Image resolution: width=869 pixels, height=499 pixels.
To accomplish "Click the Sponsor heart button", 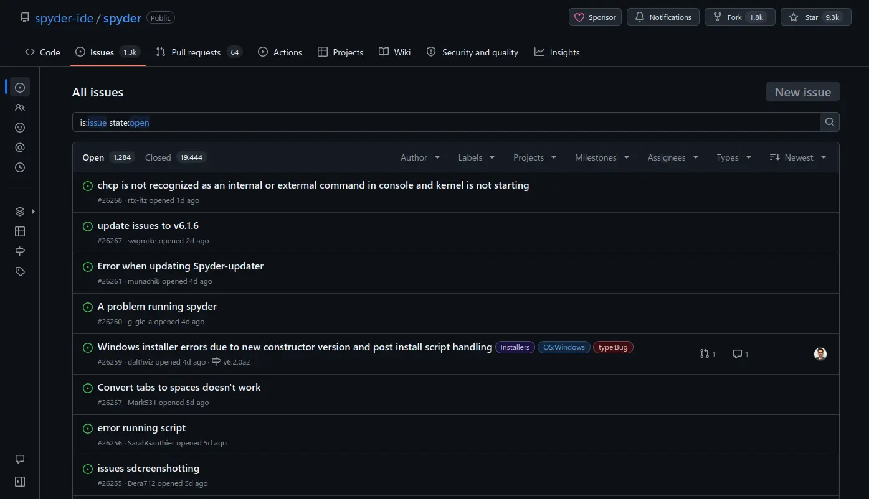I will coord(595,17).
